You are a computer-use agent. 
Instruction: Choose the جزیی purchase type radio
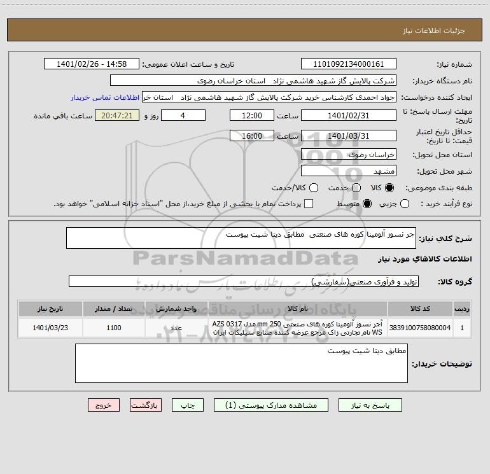point(405,204)
